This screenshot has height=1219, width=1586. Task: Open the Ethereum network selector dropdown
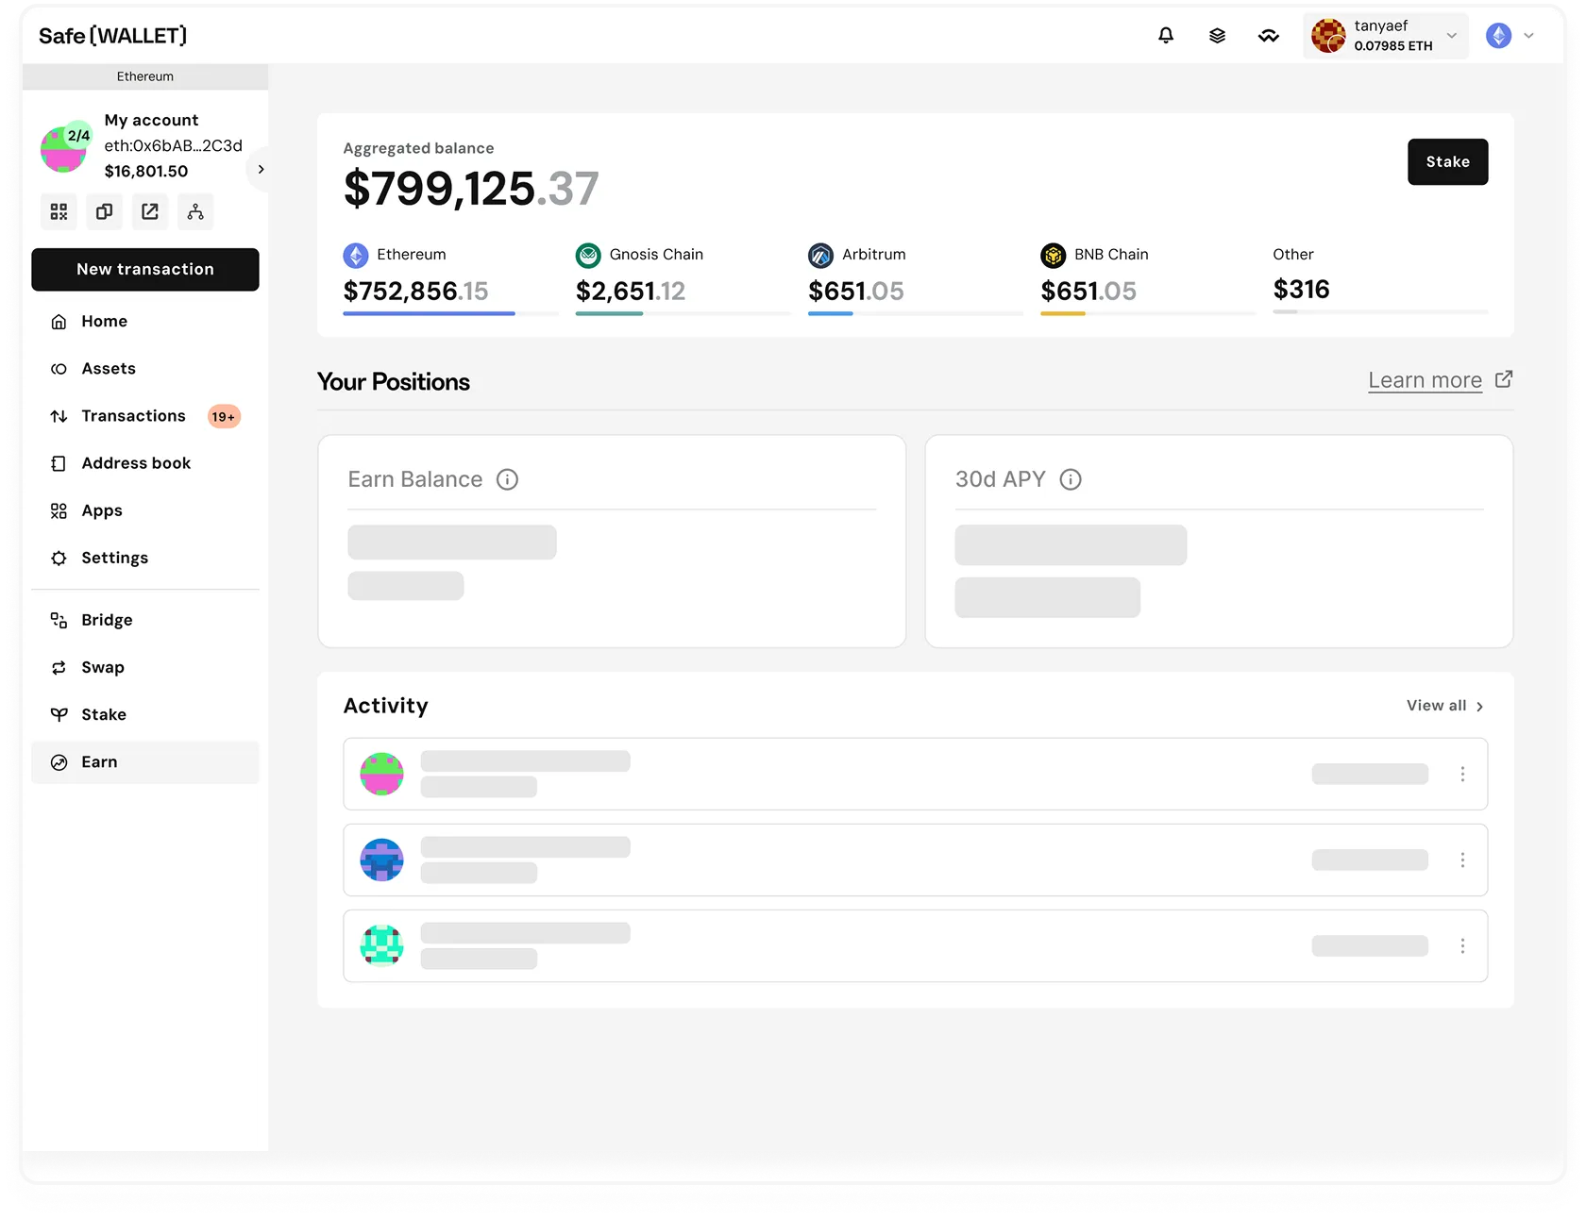pyautogui.click(x=1510, y=36)
